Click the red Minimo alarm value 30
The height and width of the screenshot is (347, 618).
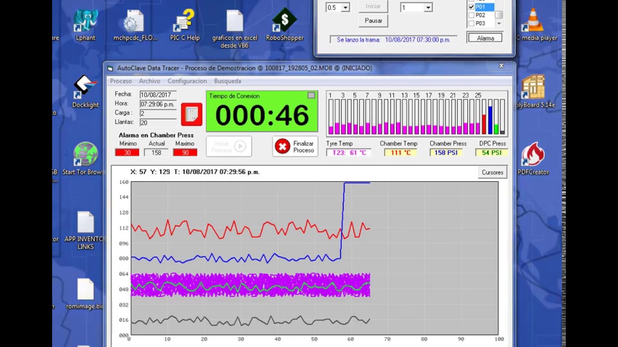127,152
